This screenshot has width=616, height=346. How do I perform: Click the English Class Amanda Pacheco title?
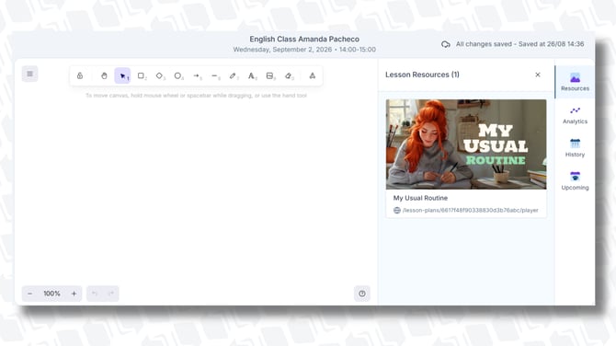pos(304,39)
